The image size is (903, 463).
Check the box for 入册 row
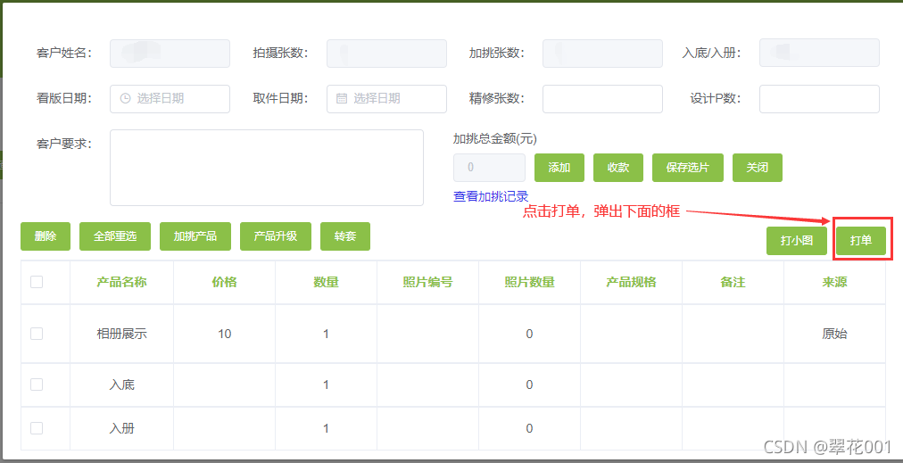37,428
